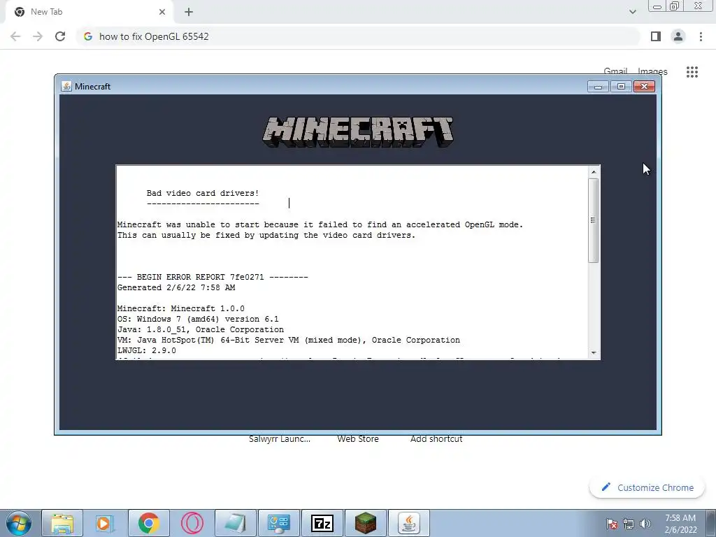Restore down the Chrome window

tap(675, 6)
